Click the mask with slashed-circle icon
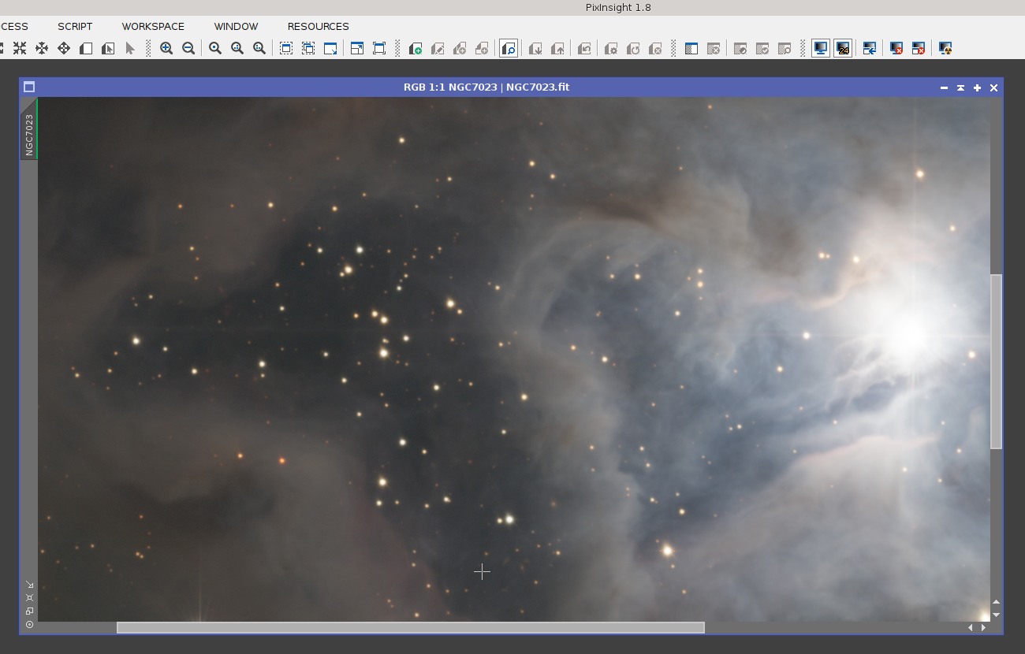Screen dimensions: 1025x654 pyautogui.click(x=740, y=48)
